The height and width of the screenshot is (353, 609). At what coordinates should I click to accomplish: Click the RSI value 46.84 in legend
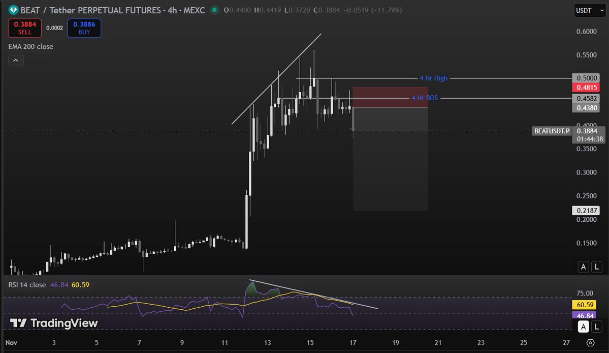point(59,284)
